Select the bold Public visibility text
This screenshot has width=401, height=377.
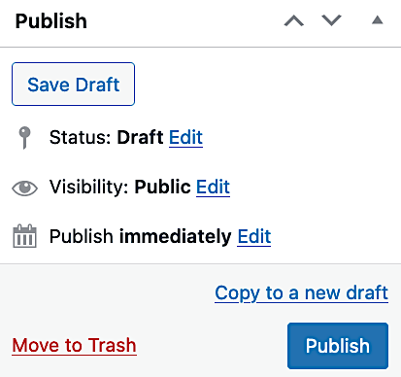[162, 187]
